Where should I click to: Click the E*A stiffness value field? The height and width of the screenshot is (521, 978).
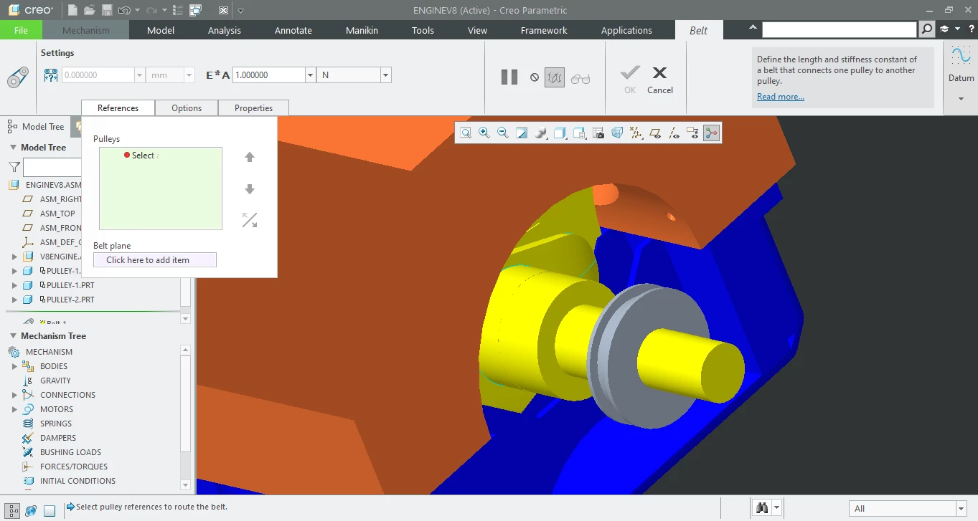pyautogui.click(x=269, y=75)
